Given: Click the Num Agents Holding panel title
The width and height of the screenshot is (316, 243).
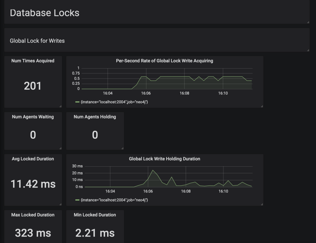Looking at the screenshot, I should point(95,117).
